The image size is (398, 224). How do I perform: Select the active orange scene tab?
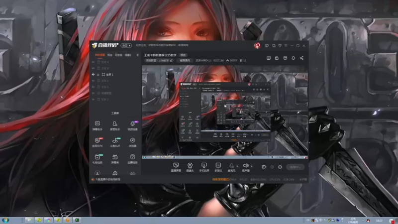coord(100,55)
